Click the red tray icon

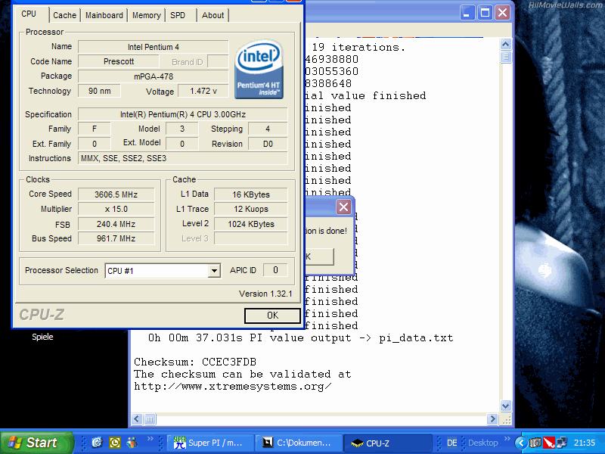(548, 443)
